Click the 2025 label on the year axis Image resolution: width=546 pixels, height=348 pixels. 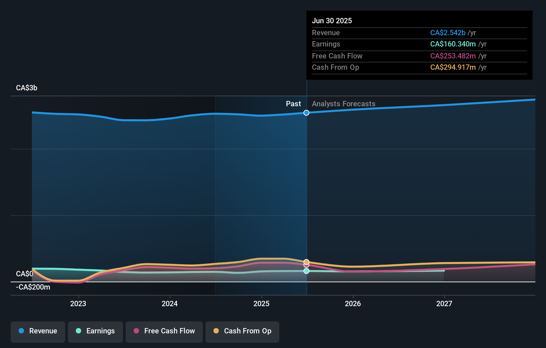coord(261,304)
